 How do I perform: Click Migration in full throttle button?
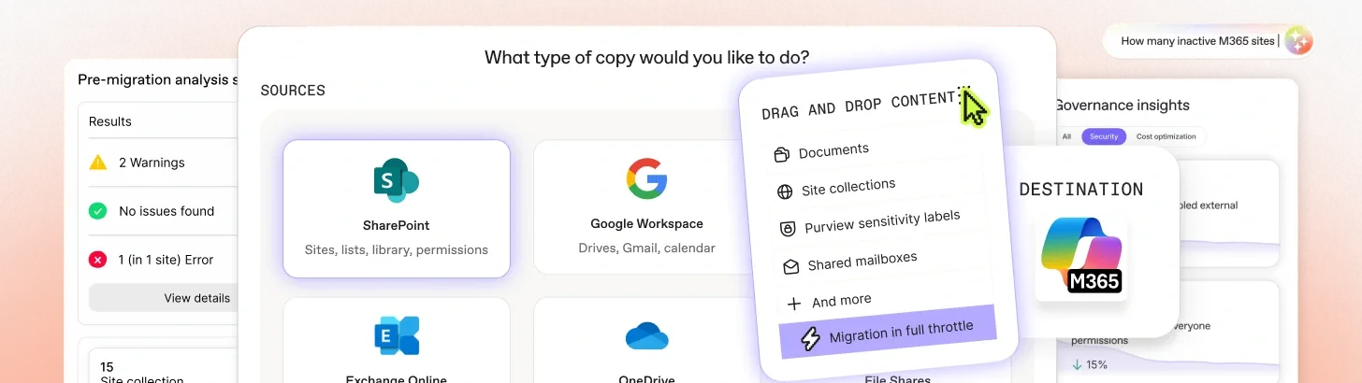point(888,333)
